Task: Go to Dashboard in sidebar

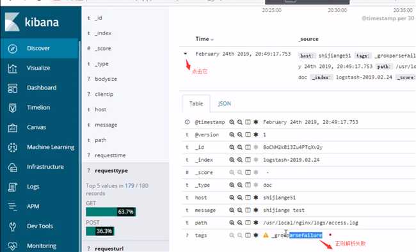Action: pyautogui.click(x=42, y=88)
